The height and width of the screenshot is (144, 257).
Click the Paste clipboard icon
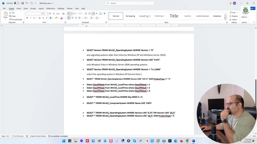(x=6, y=14)
